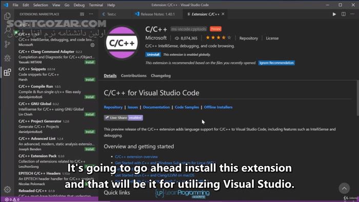359x202 pixels.
Task: Open the Explorer view in activity bar
Action: pyautogui.click(x=7, y=16)
